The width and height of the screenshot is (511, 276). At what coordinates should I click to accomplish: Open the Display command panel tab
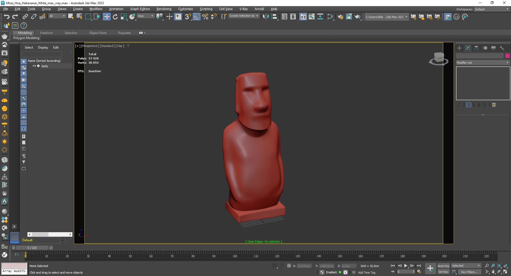click(493, 48)
